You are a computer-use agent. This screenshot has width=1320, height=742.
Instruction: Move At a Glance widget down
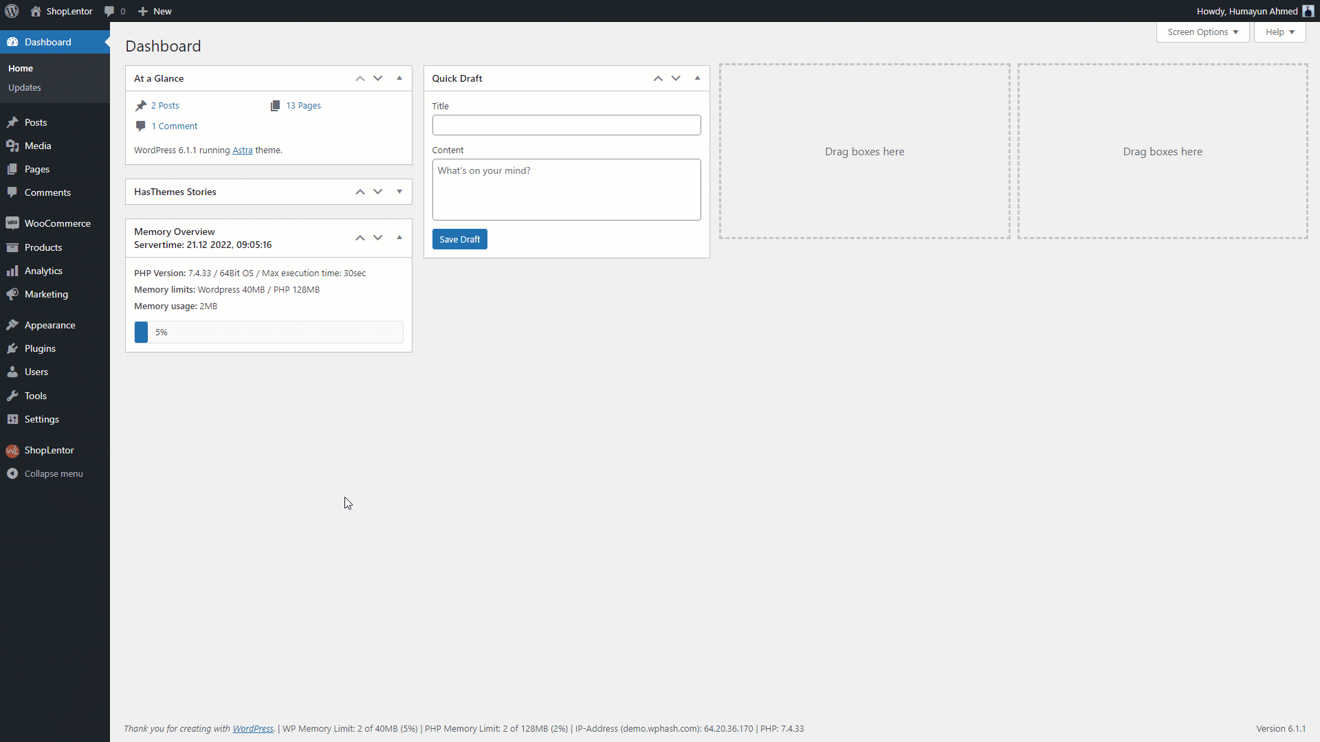coord(377,78)
